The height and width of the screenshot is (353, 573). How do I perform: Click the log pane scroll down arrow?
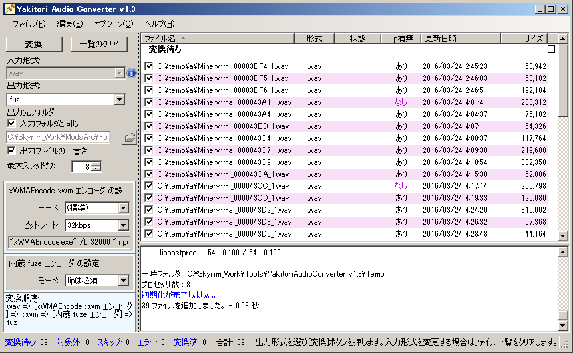click(563, 325)
